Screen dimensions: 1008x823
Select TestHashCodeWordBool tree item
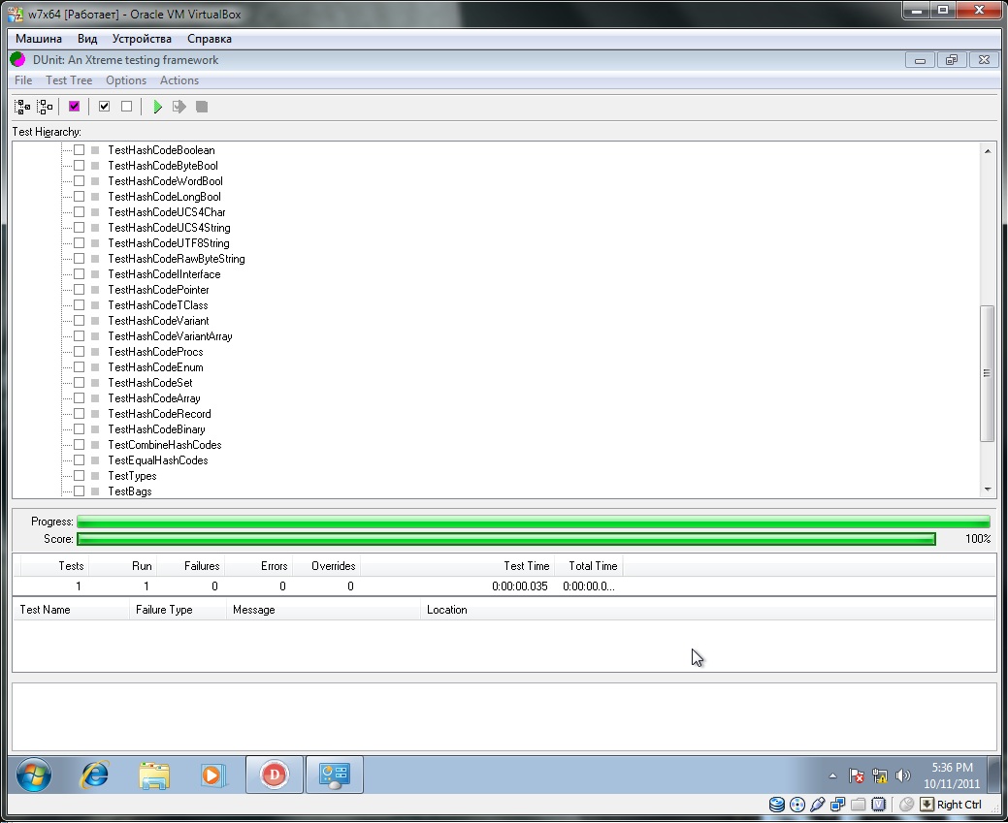(x=165, y=181)
